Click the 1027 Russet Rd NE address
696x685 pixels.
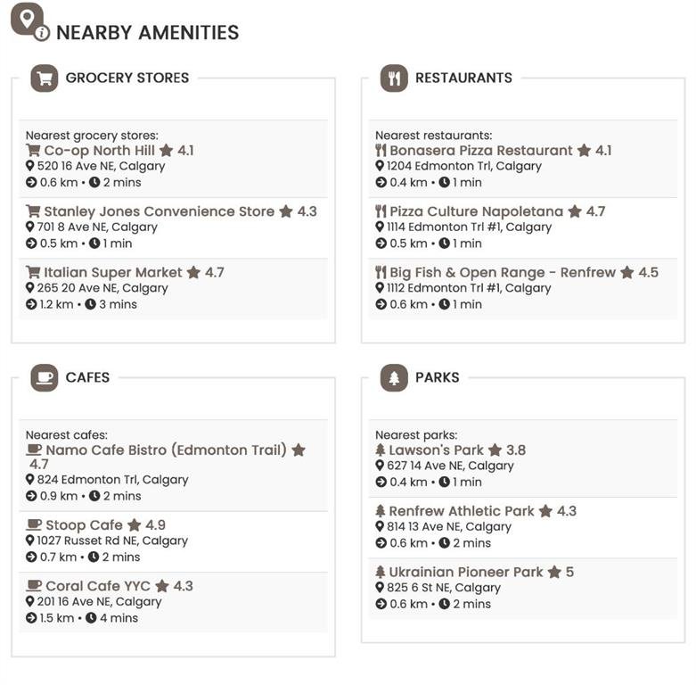112,541
